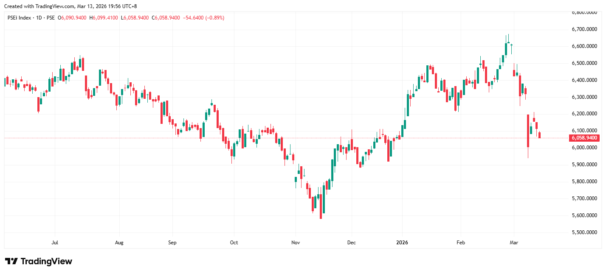Click the 5,500.0000 price axis label
The image size is (606, 274).
click(x=584, y=232)
